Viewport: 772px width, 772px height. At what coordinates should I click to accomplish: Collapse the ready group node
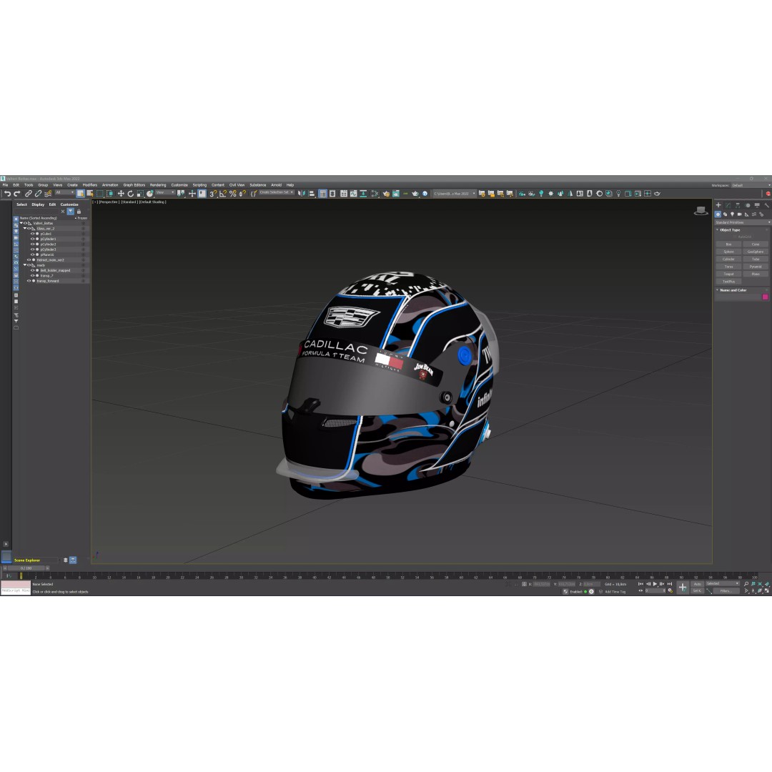click(x=24, y=265)
